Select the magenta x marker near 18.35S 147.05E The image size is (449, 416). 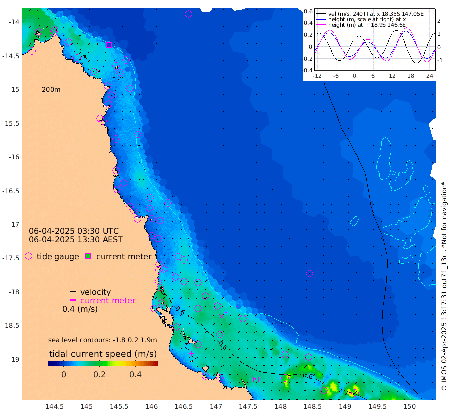(x=221, y=316)
